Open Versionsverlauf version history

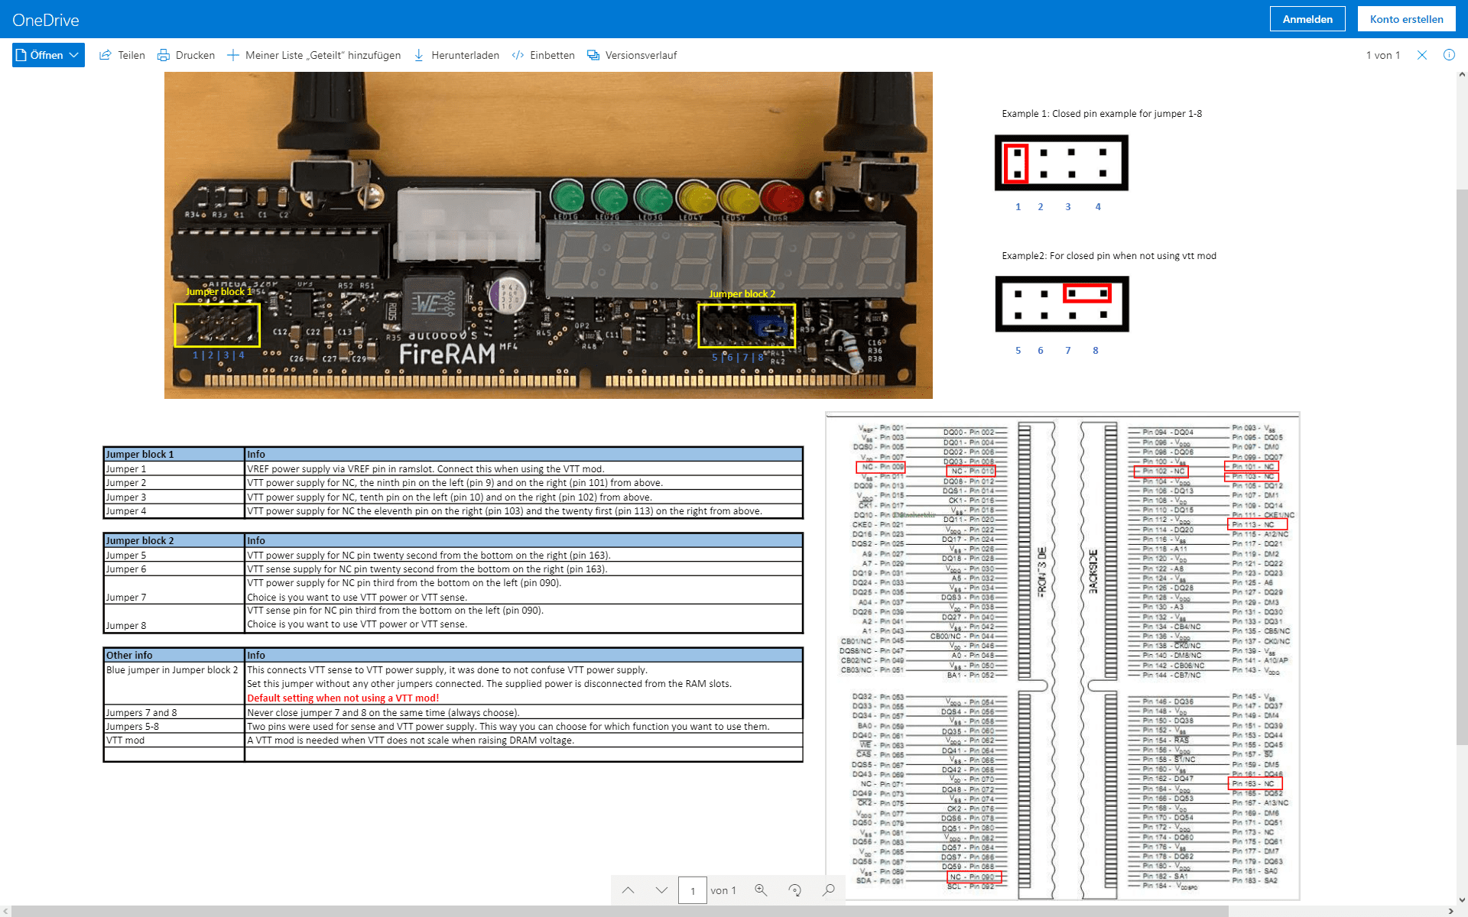tap(632, 55)
